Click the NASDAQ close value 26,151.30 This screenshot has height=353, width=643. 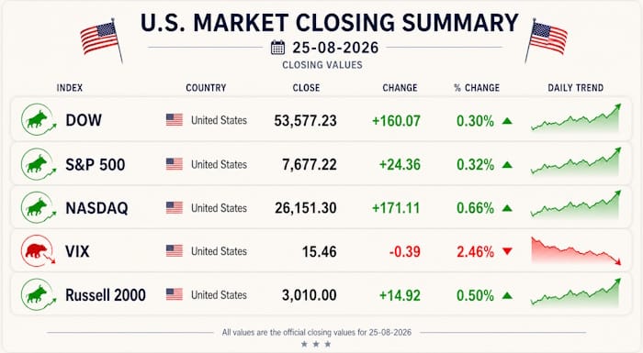306,208
